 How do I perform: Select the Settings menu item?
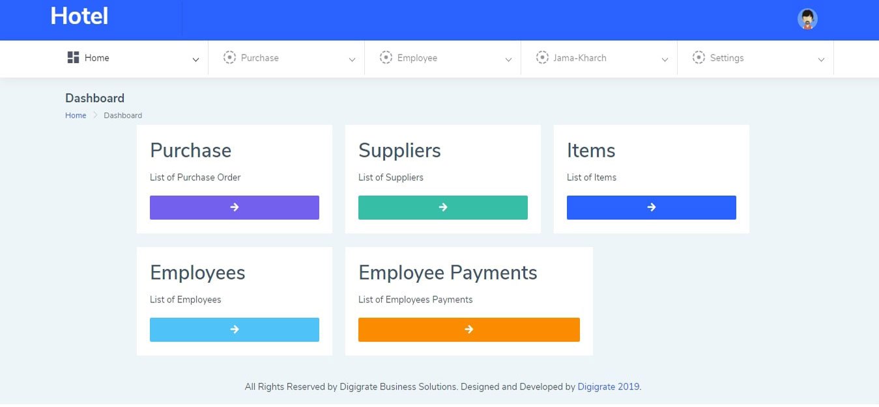coord(727,58)
